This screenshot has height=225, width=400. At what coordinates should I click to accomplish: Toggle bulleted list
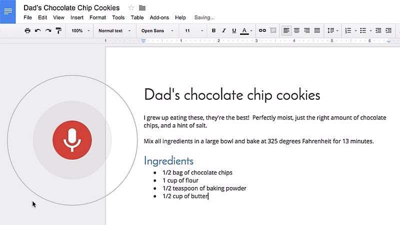(x=363, y=30)
